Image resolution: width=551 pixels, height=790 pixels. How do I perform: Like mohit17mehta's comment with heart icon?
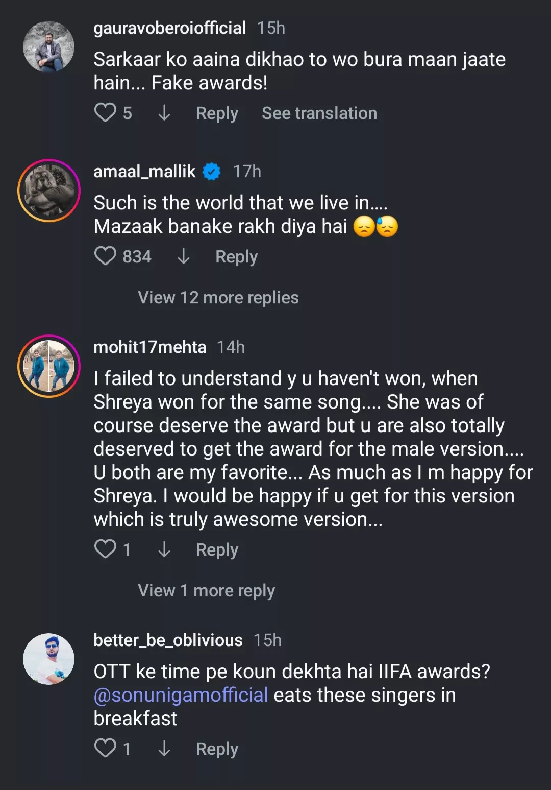(x=106, y=549)
